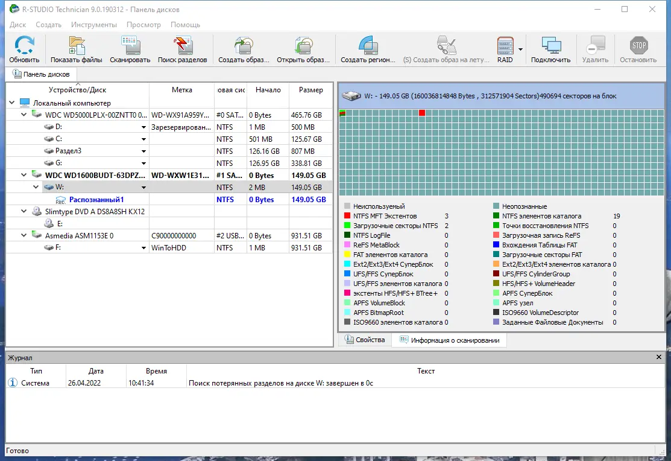Viewport: 671px width, 461px height.
Task: Click the RAID toolbar icon
Action: coord(505,45)
